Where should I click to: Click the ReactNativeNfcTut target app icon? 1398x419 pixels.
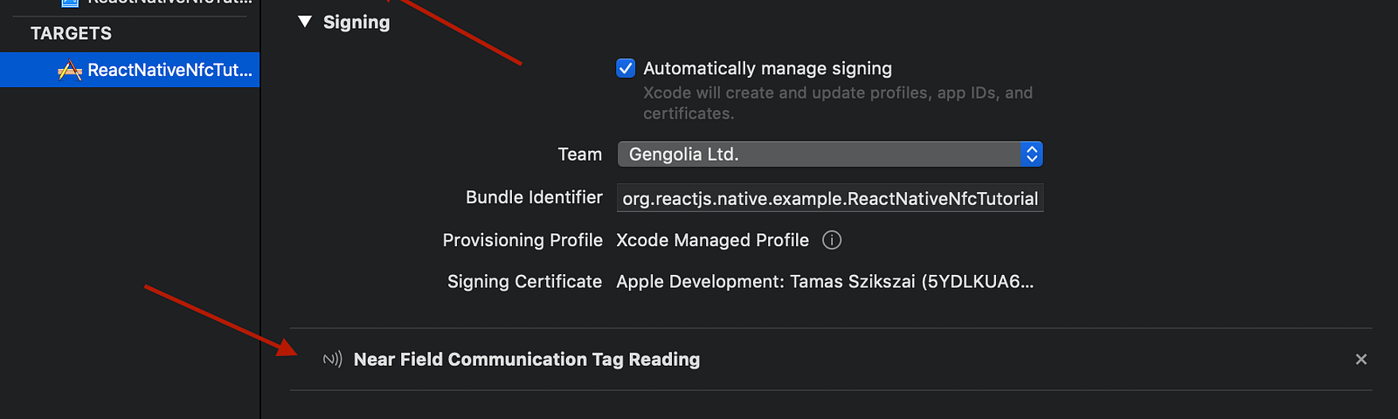(x=69, y=71)
